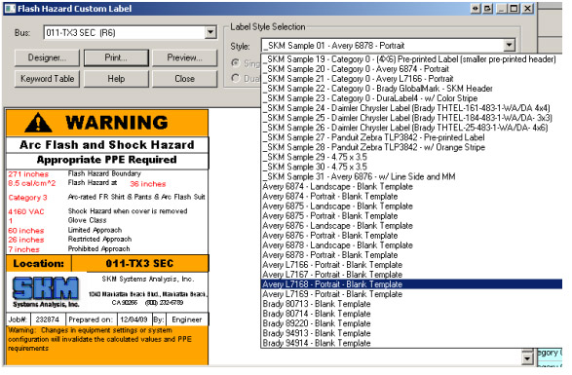The image size is (572, 375).
Task: Click the SKM logo on label preview
Action: [46, 292]
